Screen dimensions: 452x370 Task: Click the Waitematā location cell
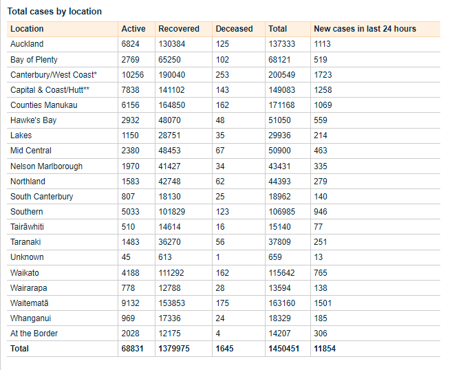(x=30, y=303)
